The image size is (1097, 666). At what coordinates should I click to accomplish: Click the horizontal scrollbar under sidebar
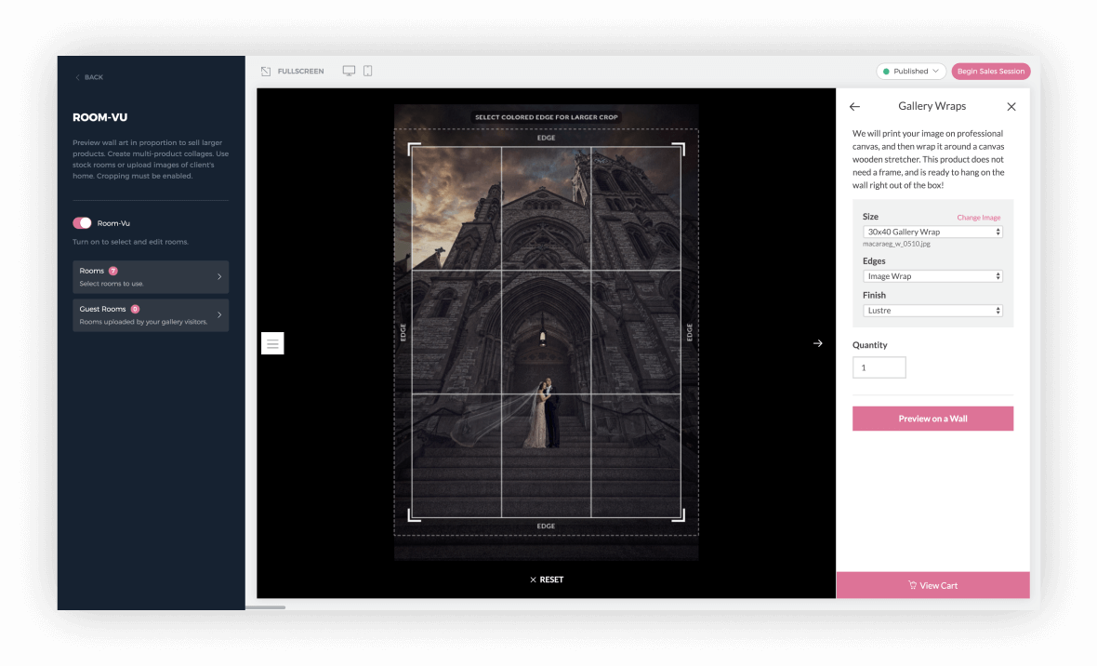pos(266,607)
